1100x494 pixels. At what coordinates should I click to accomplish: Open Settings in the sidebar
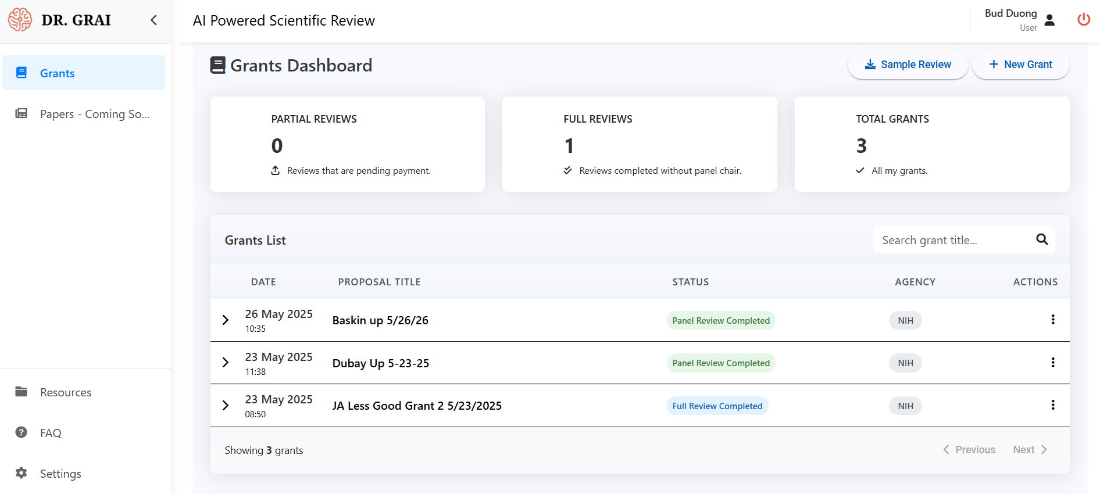point(60,474)
